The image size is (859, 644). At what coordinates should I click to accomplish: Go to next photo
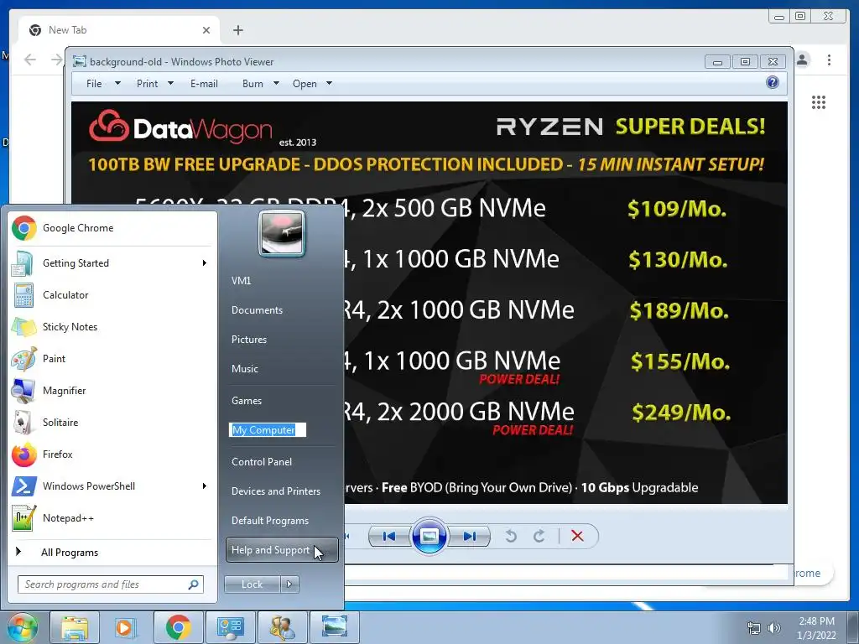(469, 536)
